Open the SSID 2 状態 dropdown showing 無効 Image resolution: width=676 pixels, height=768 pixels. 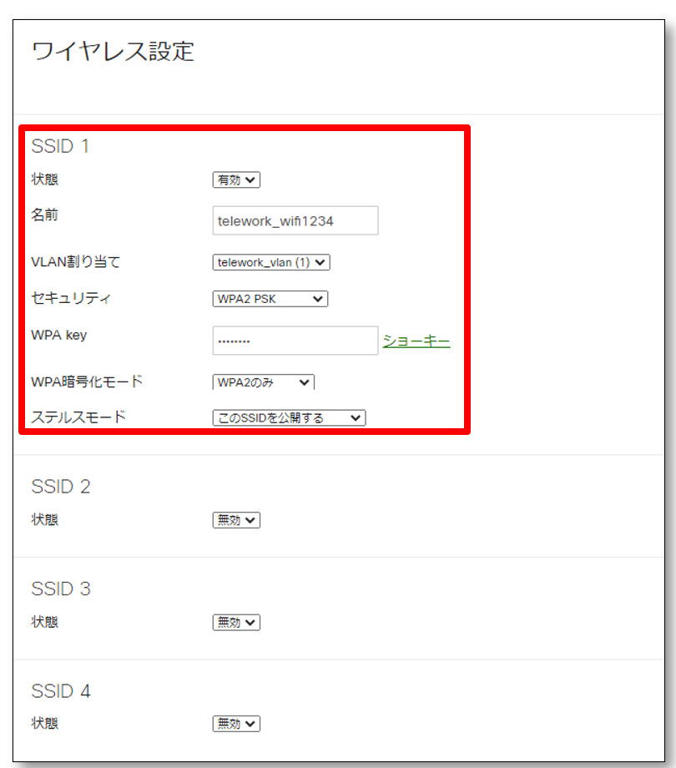point(236,520)
